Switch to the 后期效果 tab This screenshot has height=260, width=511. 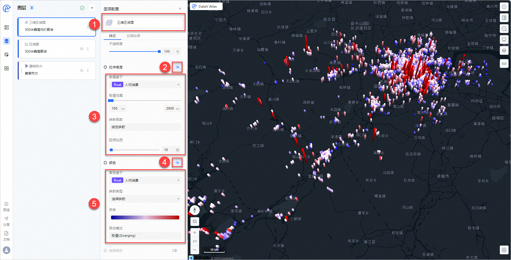click(133, 36)
